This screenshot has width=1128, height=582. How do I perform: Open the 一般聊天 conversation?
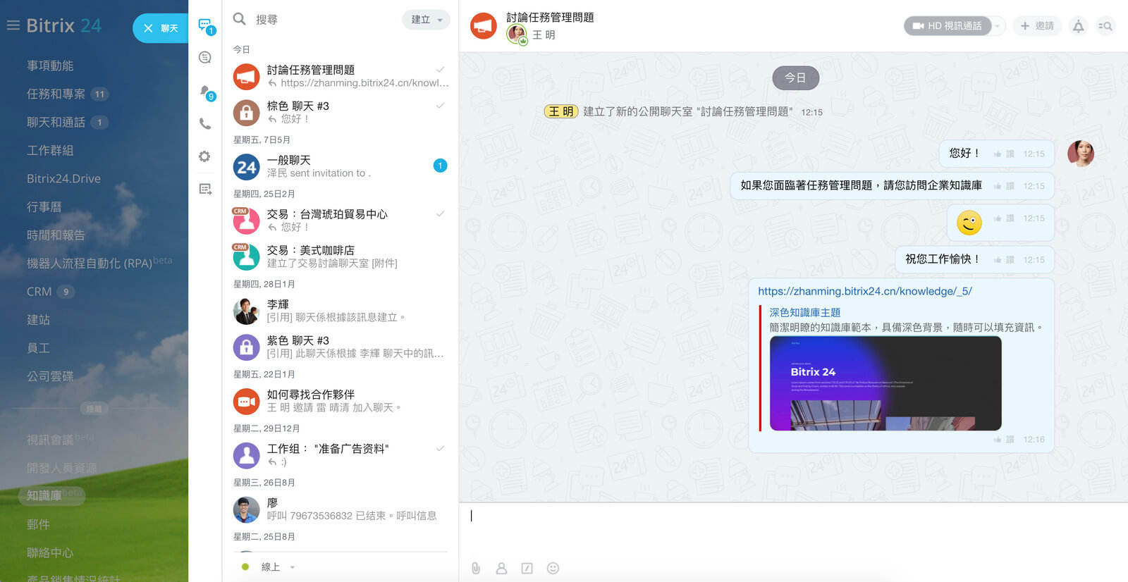coord(341,166)
